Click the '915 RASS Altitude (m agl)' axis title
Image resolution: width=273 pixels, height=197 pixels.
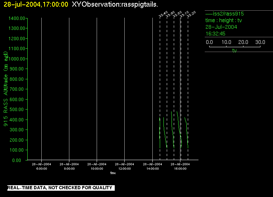pos(6,89)
